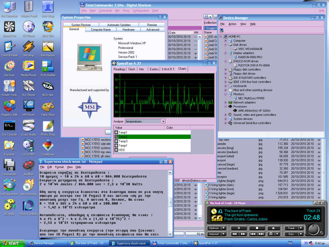Launch Win Amp from the desktop
The width and height of the screenshot is (329, 247).
(29, 49)
